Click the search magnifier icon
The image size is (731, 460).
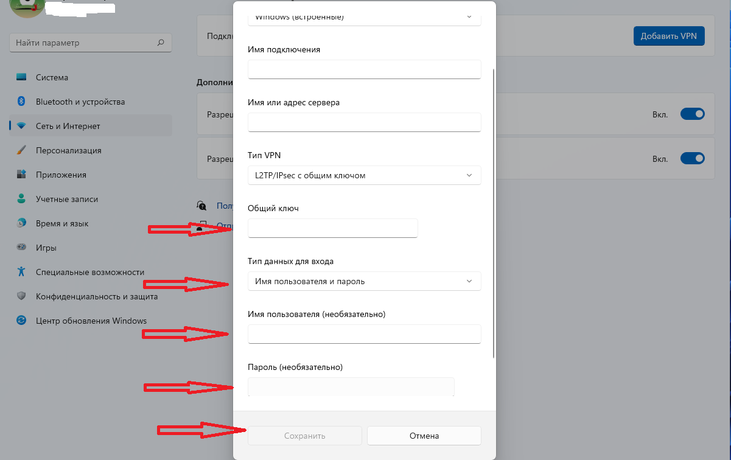[x=160, y=43]
